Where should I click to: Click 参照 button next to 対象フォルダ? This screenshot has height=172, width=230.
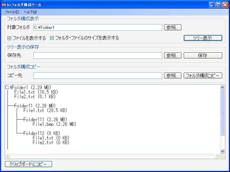coord(173,27)
